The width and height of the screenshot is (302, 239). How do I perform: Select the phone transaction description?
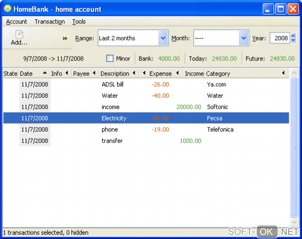(x=110, y=129)
